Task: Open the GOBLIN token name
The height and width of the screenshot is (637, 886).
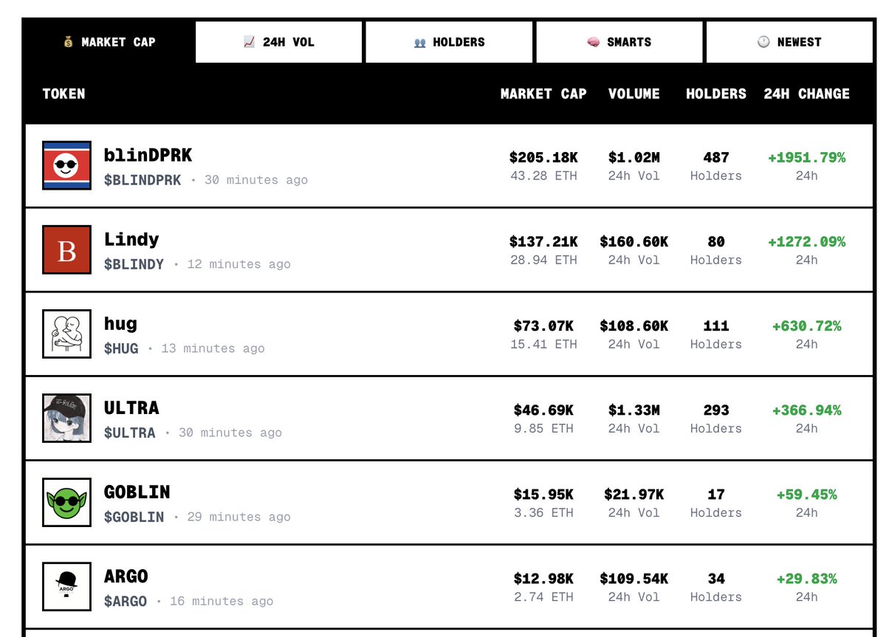Action: click(x=137, y=492)
